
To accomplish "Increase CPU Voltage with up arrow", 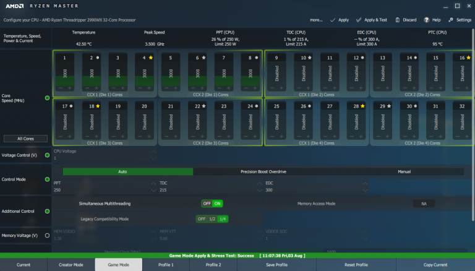I will [x=153, y=152].
